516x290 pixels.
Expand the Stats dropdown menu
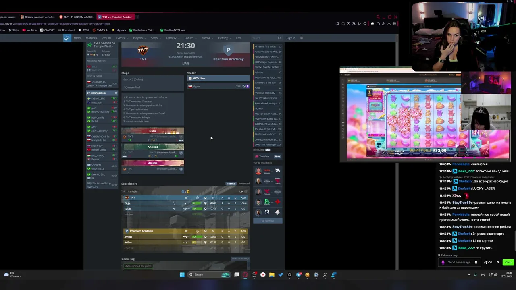pyautogui.click(x=155, y=38)
